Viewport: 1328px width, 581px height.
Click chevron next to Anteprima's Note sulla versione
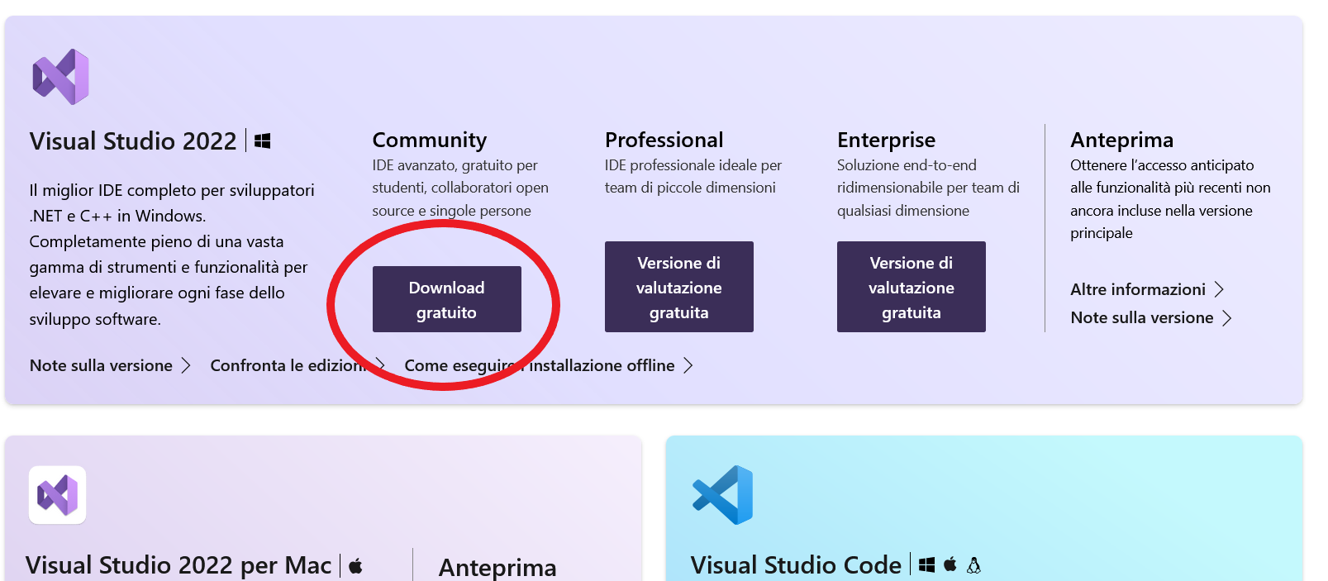[x=1227, y=318]
